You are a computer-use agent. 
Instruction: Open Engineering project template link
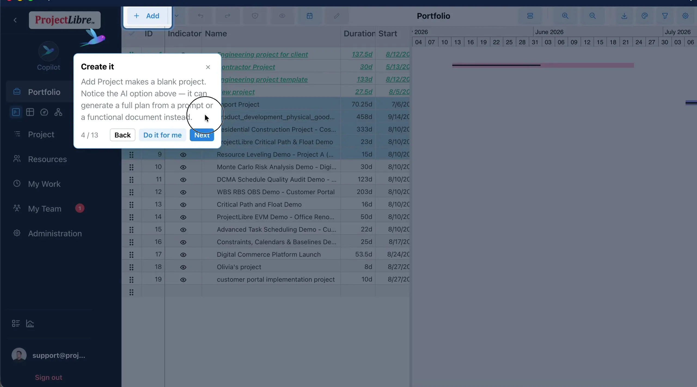click(264, 79)
